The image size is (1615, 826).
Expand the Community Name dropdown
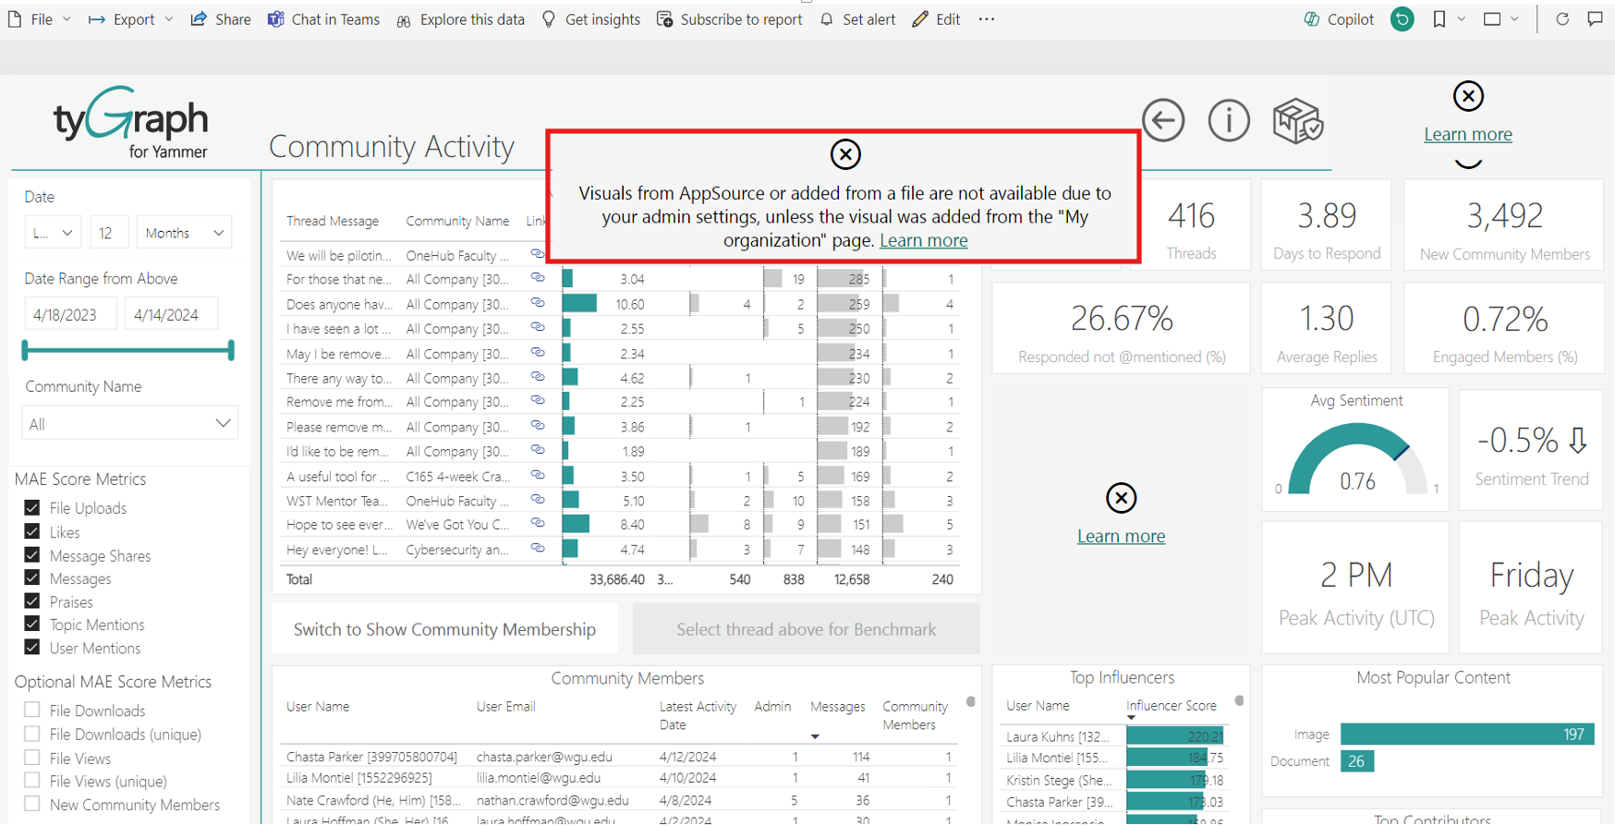[129, 423]
